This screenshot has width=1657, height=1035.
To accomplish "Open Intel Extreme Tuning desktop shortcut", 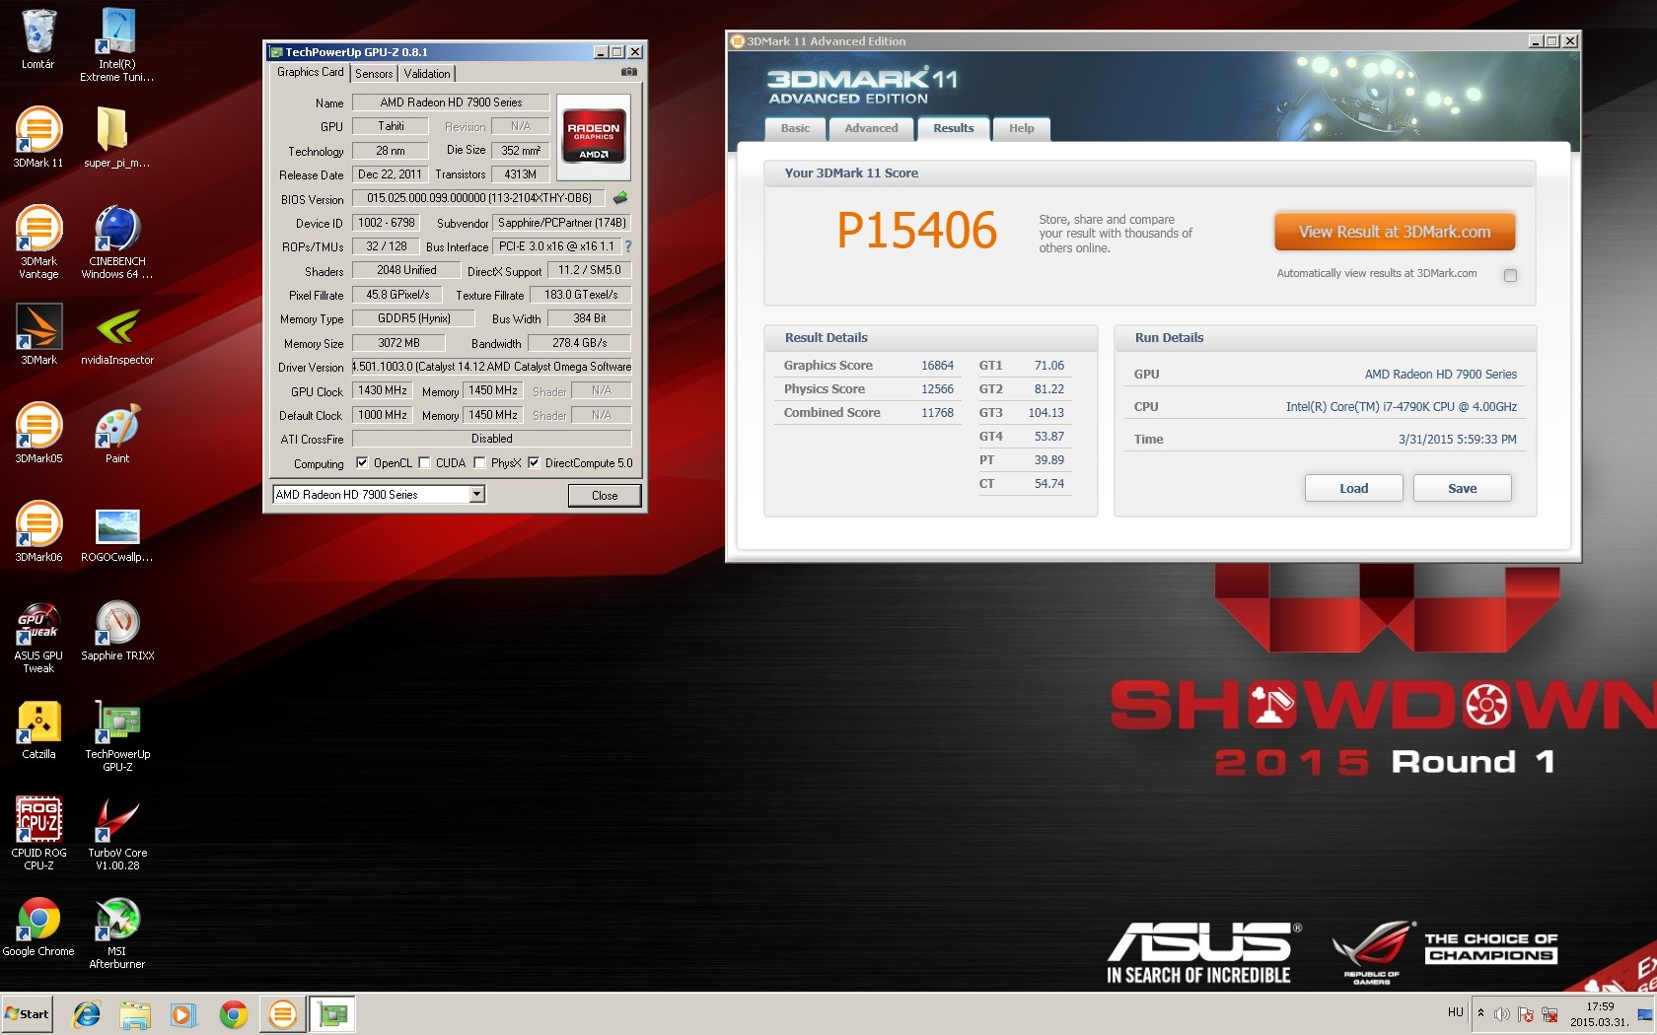I will point(116,44).
